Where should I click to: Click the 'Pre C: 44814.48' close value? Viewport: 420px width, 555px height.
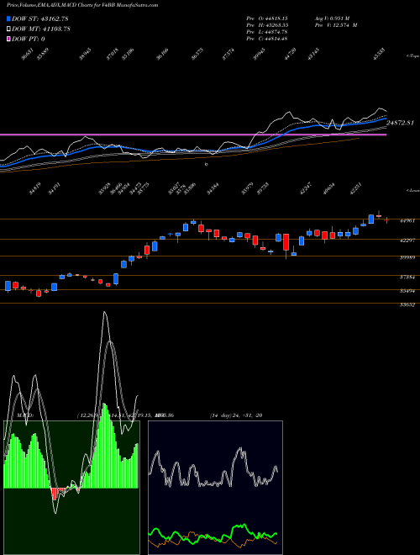click(x=265, y=39)
